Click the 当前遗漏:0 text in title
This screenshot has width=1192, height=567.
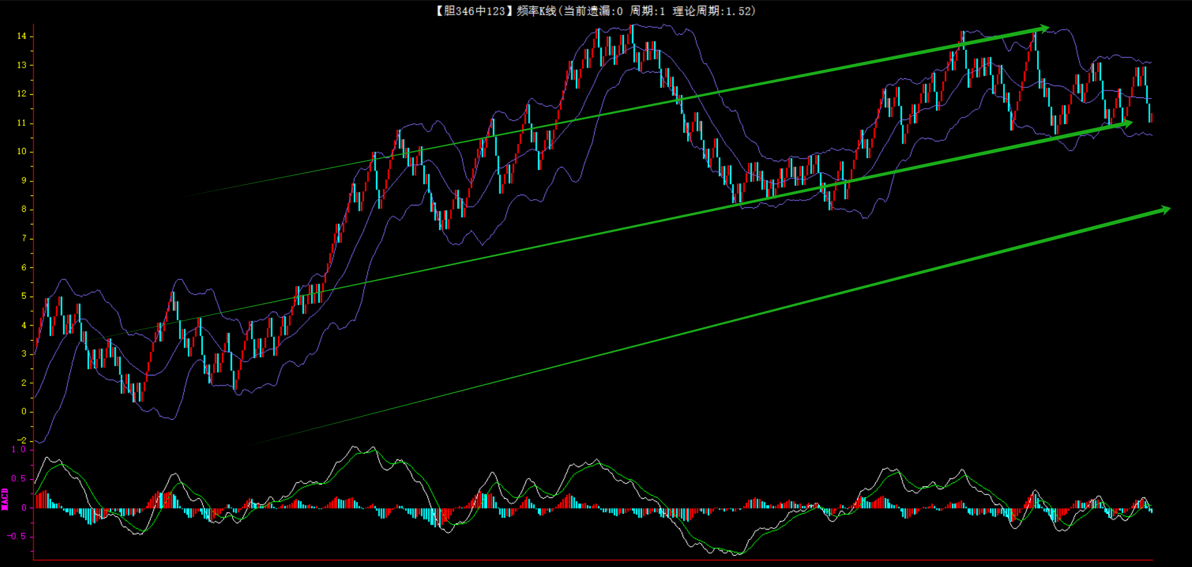click(x=593, y=11)
